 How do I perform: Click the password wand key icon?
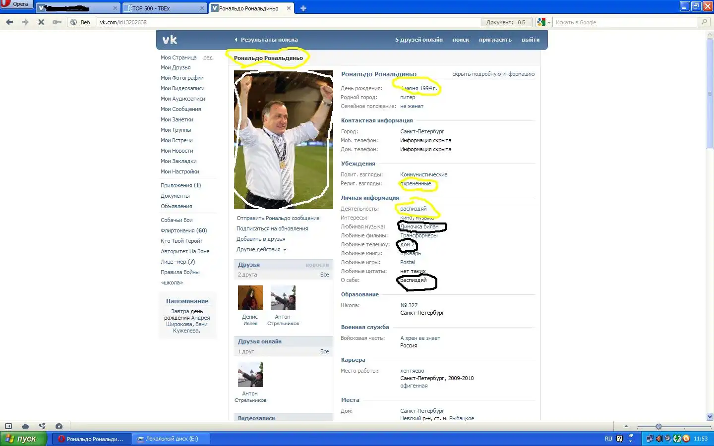[57, 22]
